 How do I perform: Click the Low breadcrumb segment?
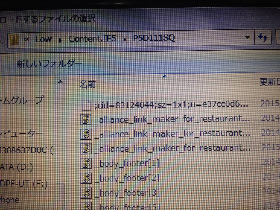pyautogui.click(x=43, y=39)
